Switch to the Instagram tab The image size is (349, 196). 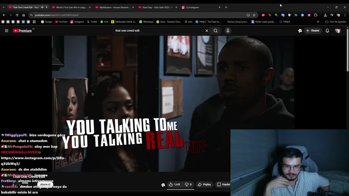pos(201,7)
